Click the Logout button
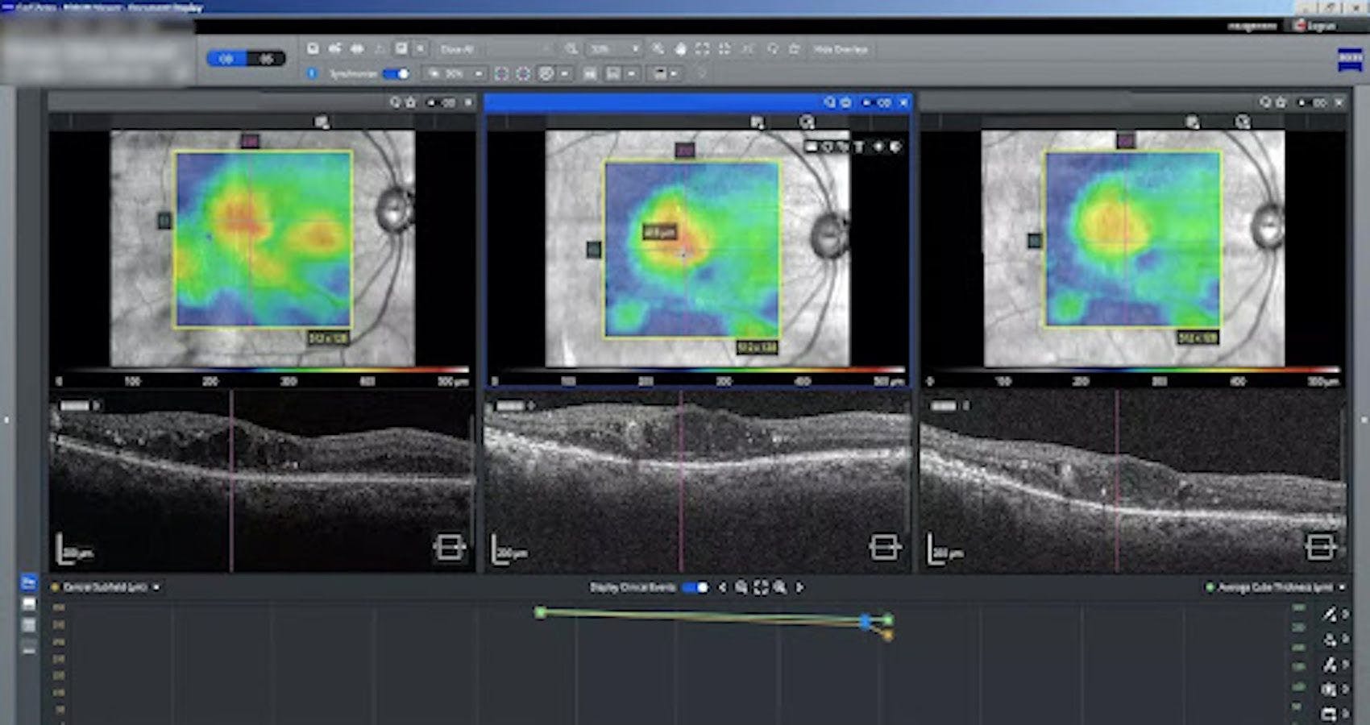 (1314, 26)
